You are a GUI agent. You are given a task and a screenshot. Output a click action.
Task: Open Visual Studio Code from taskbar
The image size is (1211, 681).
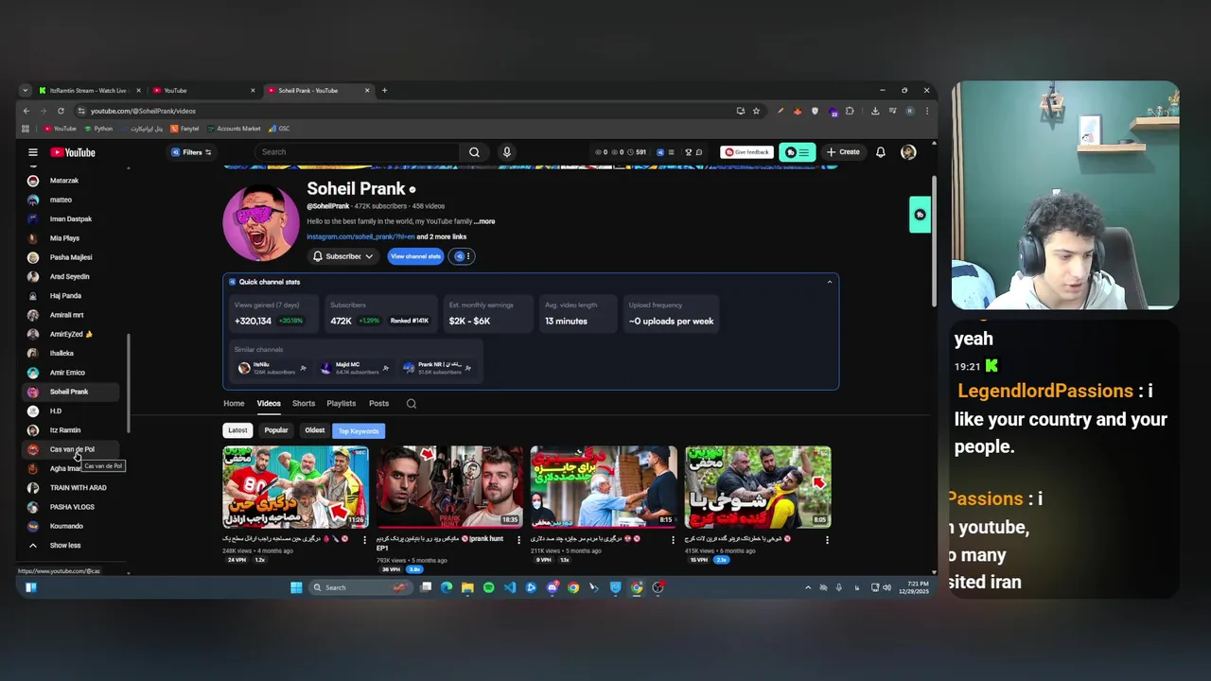point(510,587)
